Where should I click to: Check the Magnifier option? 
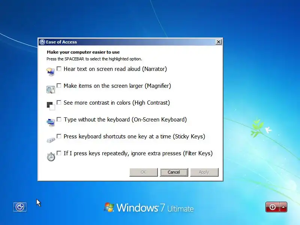[x=59, y=85]
